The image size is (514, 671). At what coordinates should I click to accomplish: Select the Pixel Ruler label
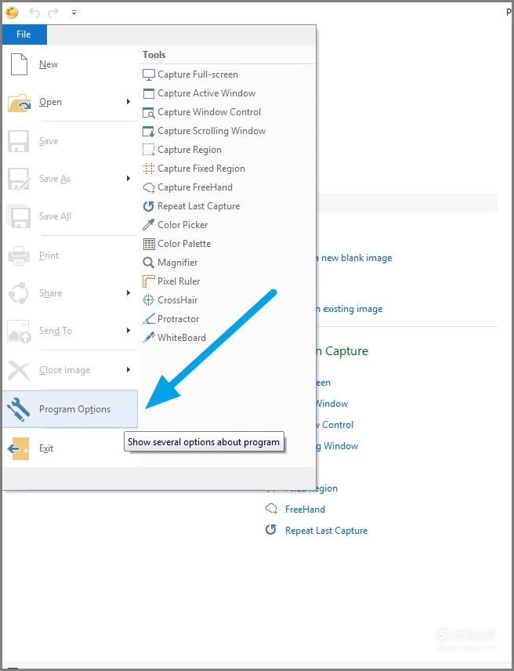[179, 281]
